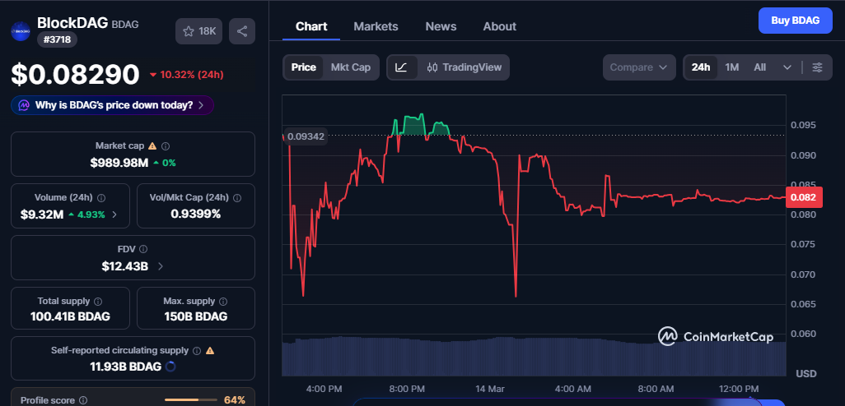Click the Market cap warning triangle icon
Viewport: 845px width, 406px height.
(152, 145)
